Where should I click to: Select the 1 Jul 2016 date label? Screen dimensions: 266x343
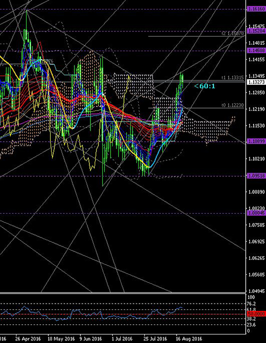[x=122, y=339]
